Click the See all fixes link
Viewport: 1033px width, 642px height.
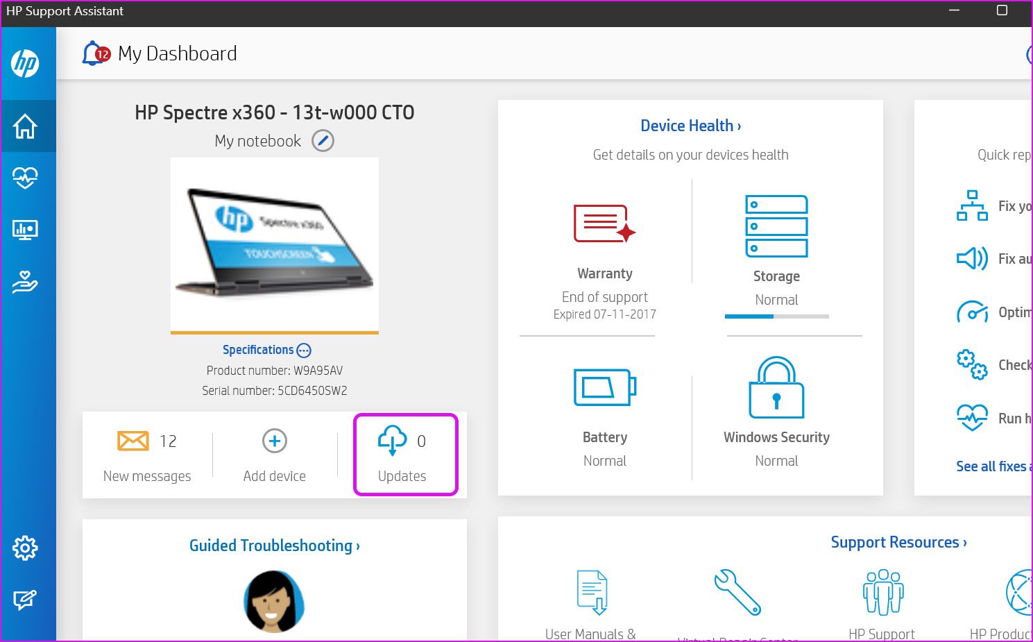992,466
